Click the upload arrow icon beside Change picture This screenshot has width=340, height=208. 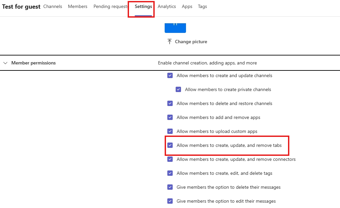point(170,42)
